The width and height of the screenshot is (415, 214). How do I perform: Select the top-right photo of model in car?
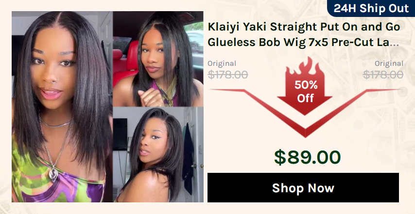[158, 59]
